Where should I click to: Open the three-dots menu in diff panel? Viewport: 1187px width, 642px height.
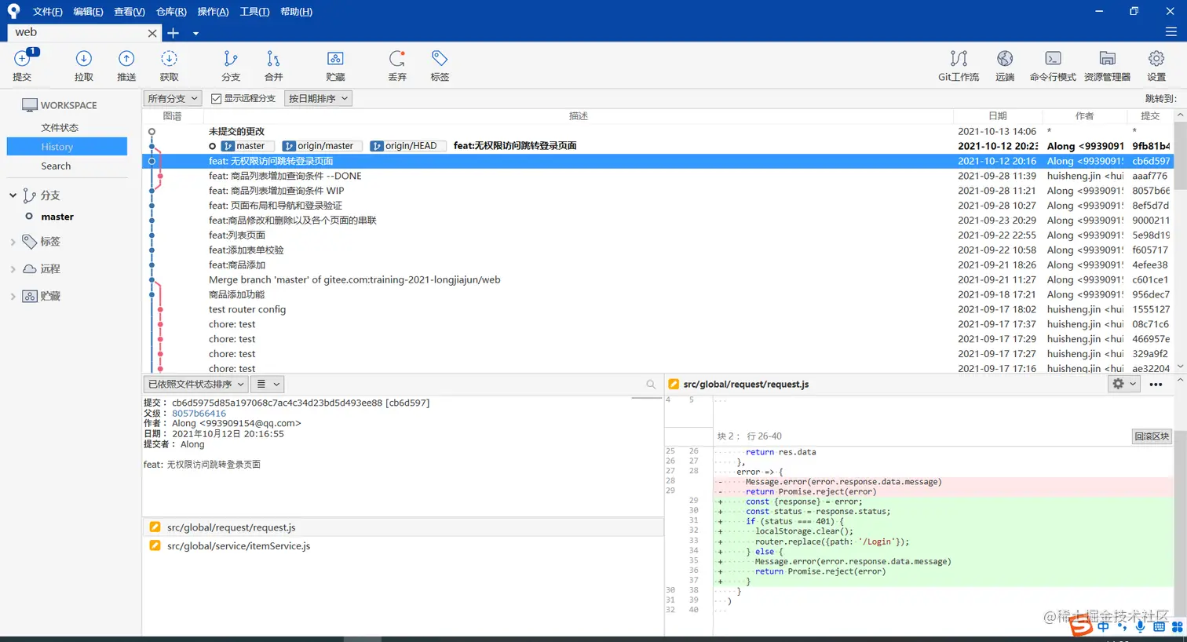click(x=1156, y=384)
